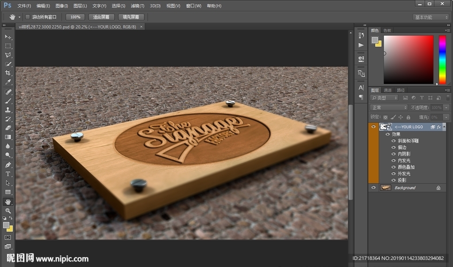The image size is (453, 267).
Task: Select the Zoom tool in toolbox
Action: [x=8, y=211]
